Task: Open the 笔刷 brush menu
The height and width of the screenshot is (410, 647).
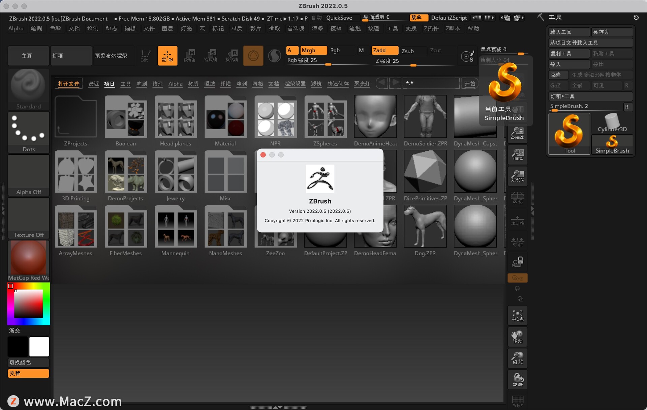Action: click(x=36, y=28)
